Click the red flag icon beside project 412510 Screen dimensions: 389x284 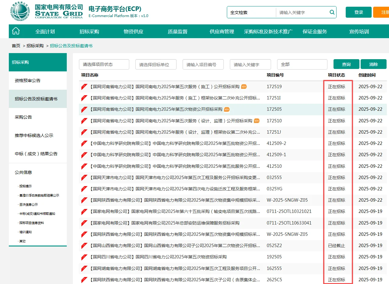[84, 166]
